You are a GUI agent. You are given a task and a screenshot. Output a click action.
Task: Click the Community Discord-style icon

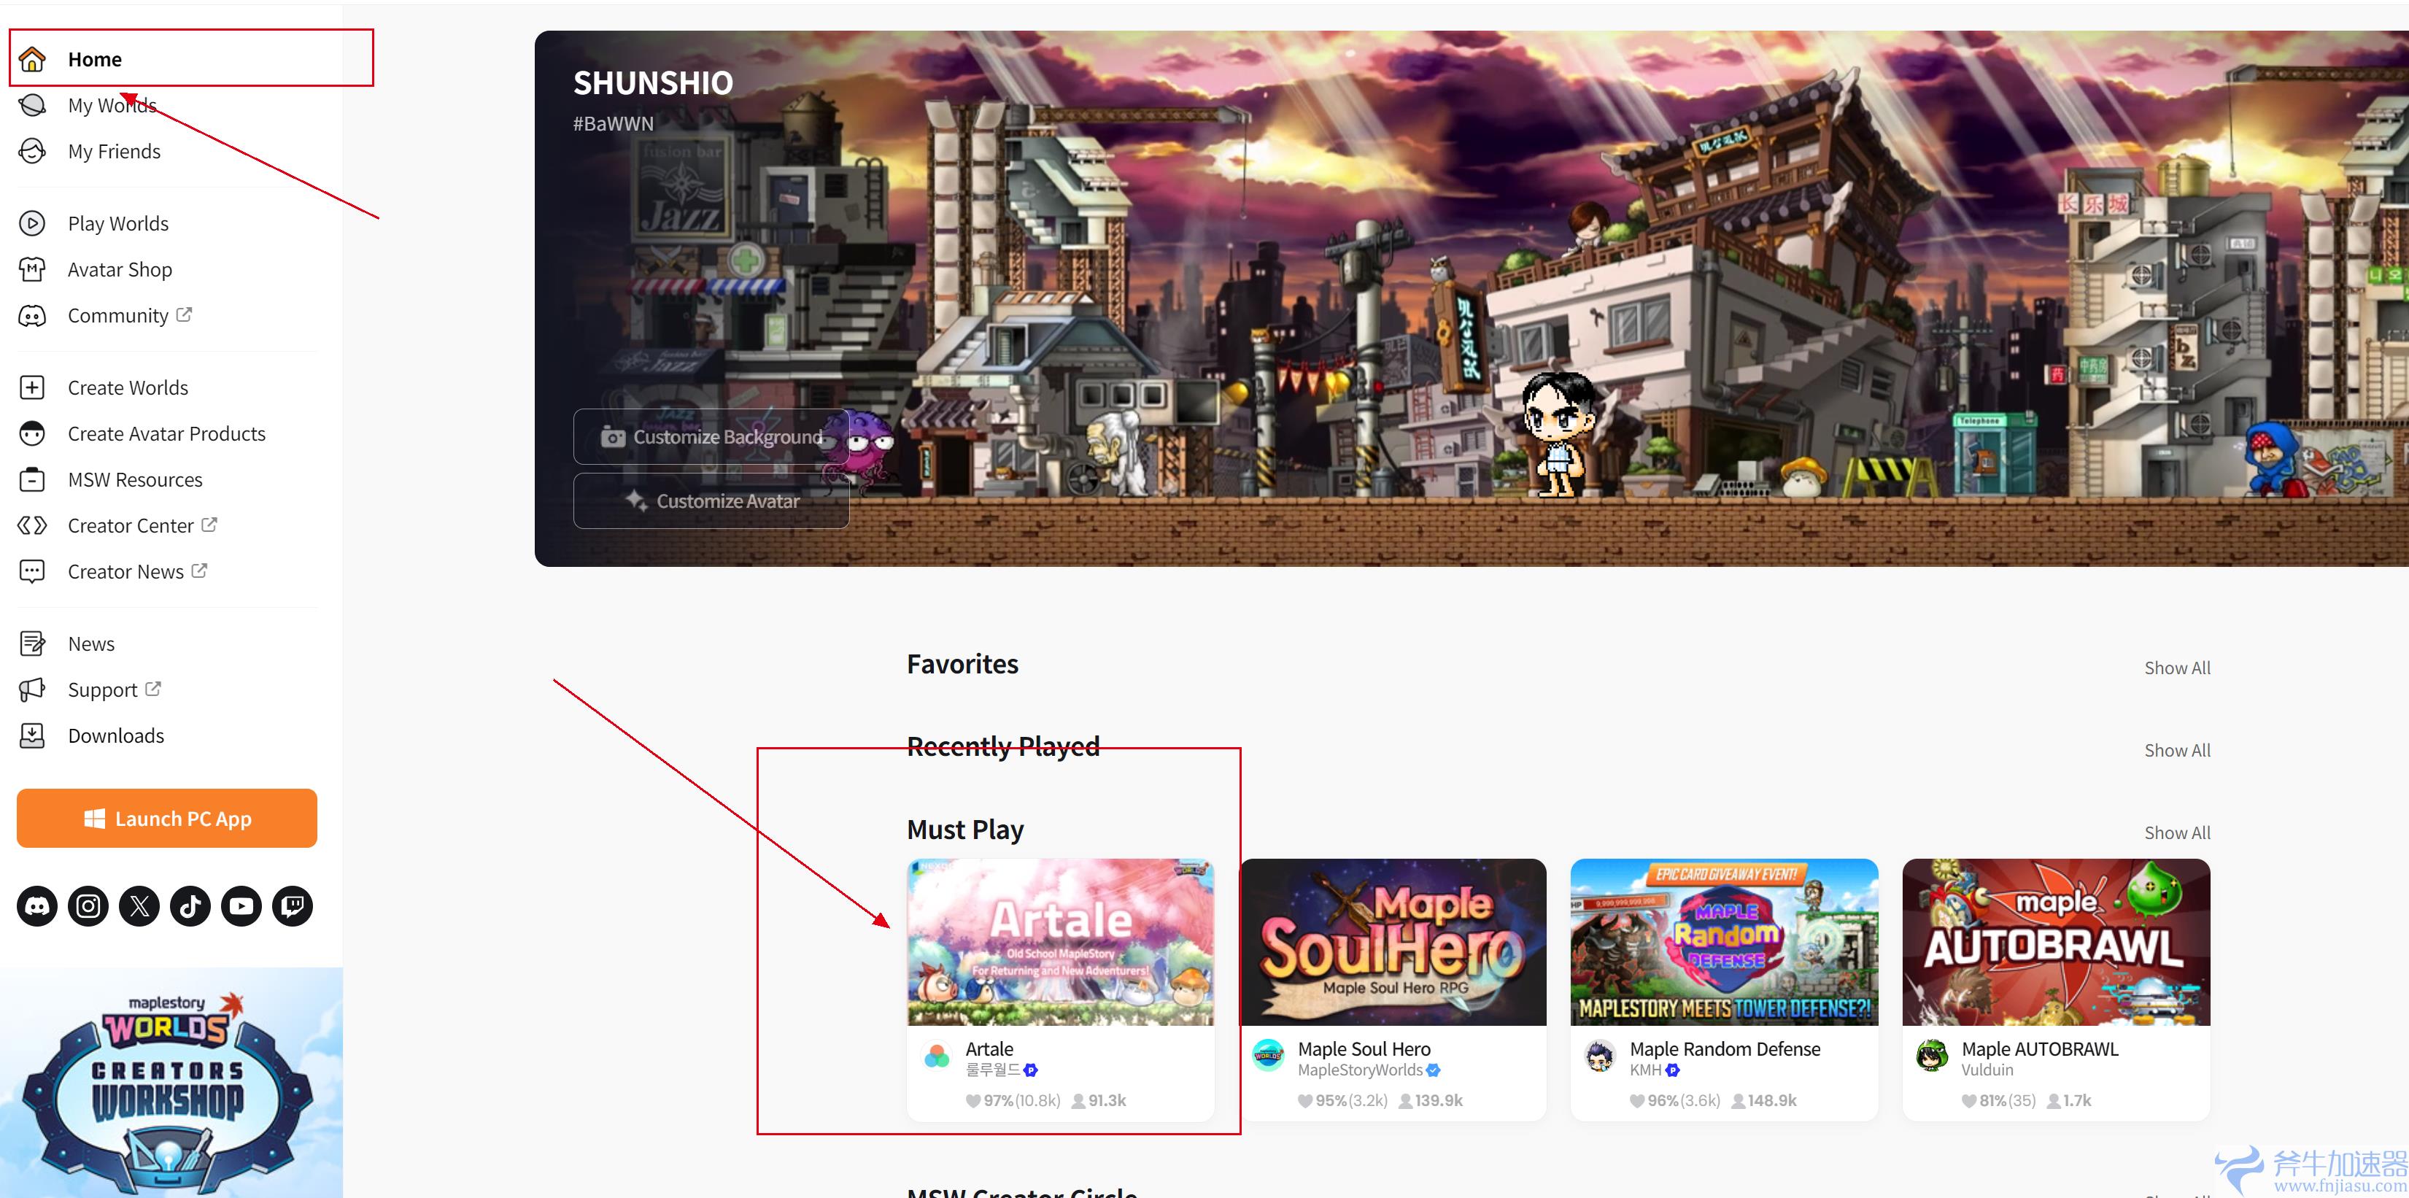pyautogui.click(x=33, y=316)
